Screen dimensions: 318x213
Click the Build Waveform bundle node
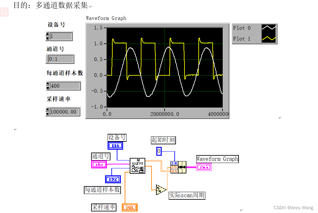(178, 167)
